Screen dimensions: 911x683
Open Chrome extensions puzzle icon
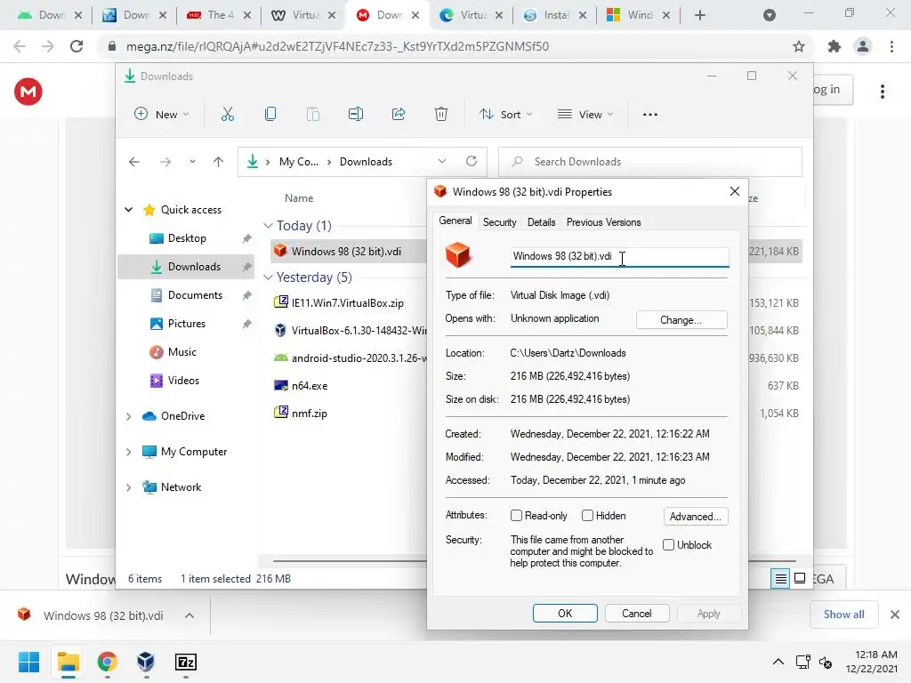pyautogui.click(x=834, y=46)
